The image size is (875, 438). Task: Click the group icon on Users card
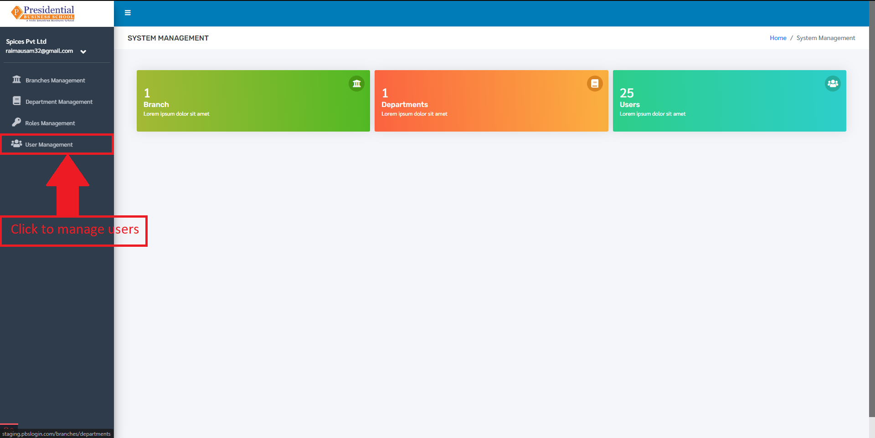click(833, 83)
